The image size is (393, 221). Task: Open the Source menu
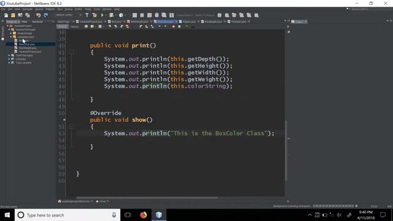coord(39,9)
